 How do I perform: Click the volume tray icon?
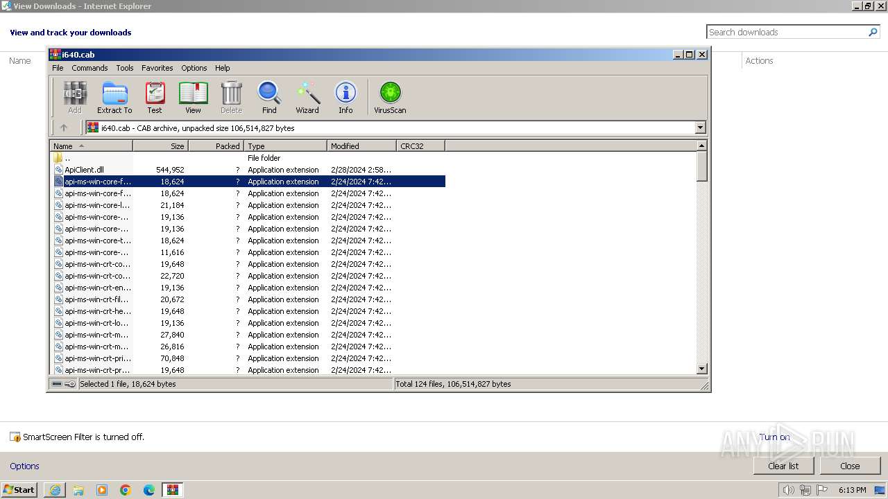click(788, 490)
